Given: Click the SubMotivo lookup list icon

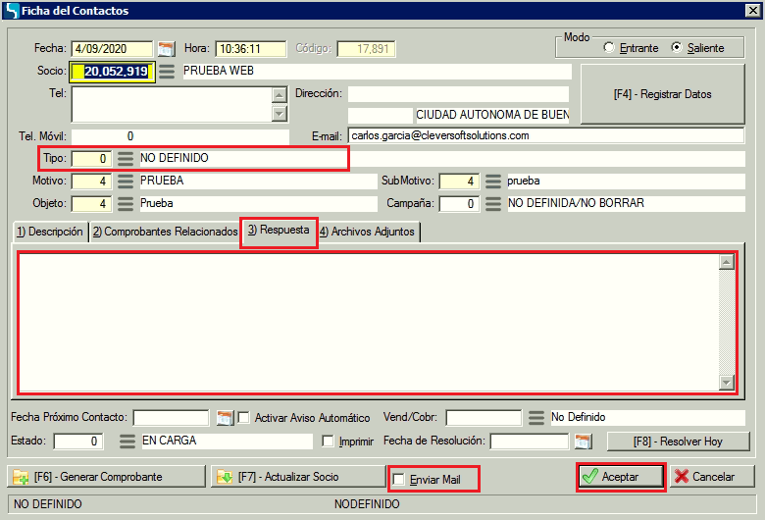Looking at the screenshot, I should (x=493, y=182).
